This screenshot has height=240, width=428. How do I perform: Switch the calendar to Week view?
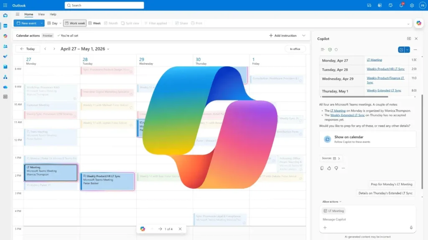pos(94,23)
